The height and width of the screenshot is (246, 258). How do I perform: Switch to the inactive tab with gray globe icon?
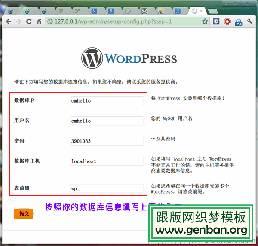pyautogui.click(x=128, y=11)
